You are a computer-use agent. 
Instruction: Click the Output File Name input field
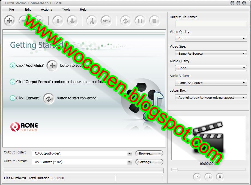[x=211, y=24]
